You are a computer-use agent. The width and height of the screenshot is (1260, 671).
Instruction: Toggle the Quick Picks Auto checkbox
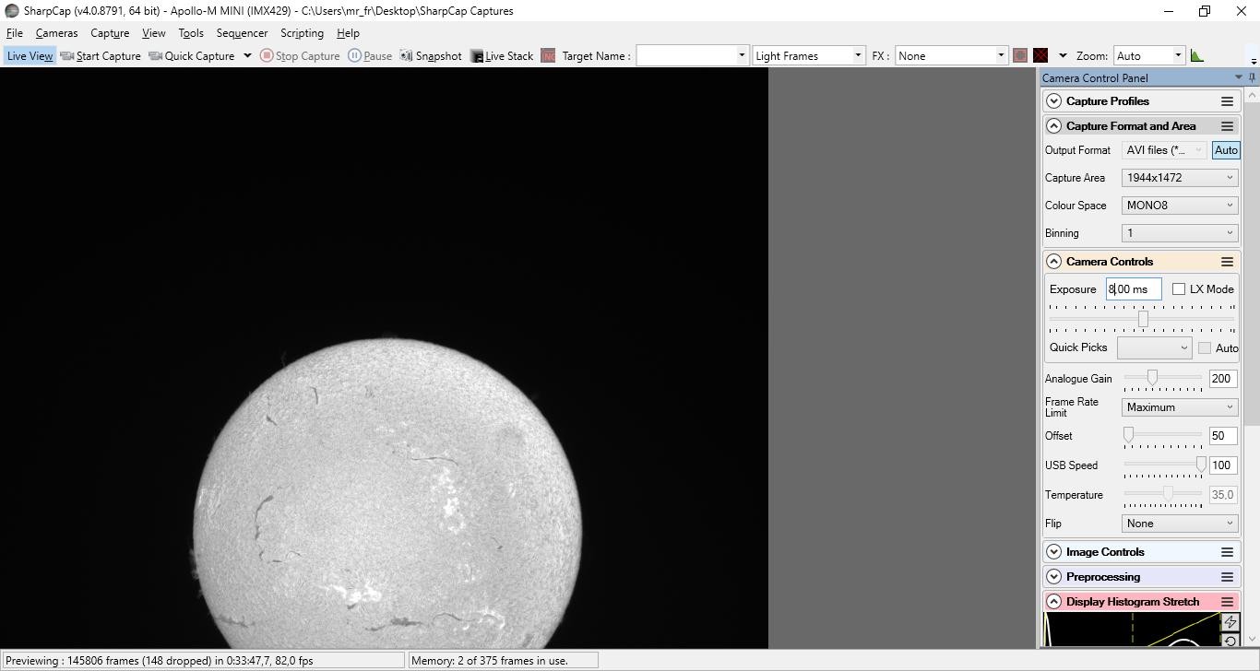[1205, 347]
